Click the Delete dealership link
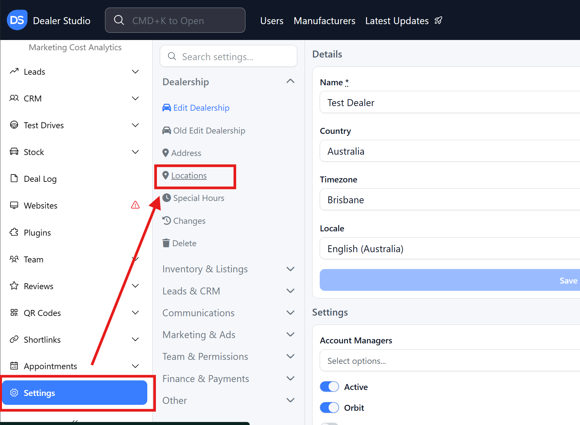 click(184, 243)
